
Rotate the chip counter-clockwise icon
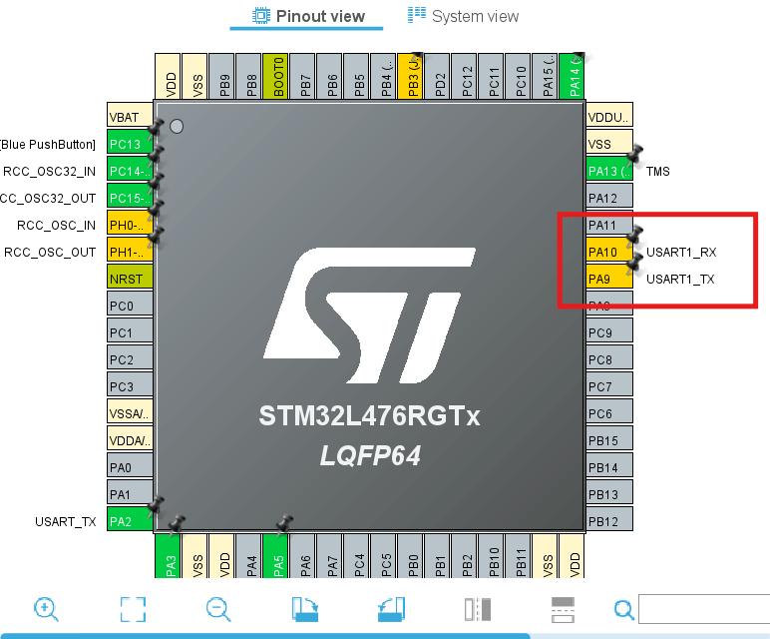click(391, 609)
